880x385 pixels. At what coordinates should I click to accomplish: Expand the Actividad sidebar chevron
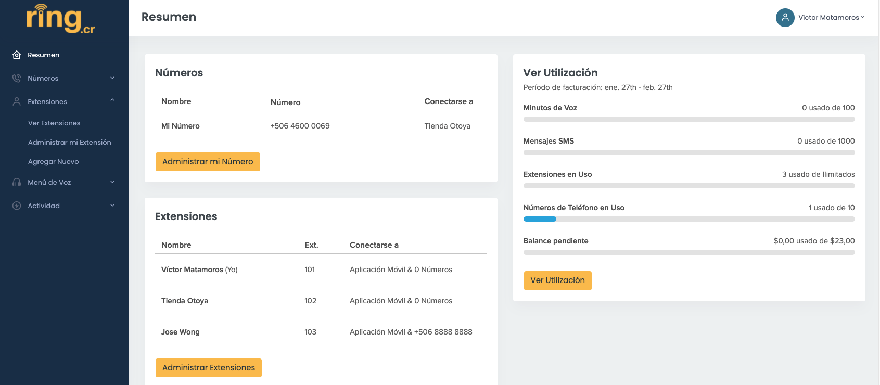[112, 206]
